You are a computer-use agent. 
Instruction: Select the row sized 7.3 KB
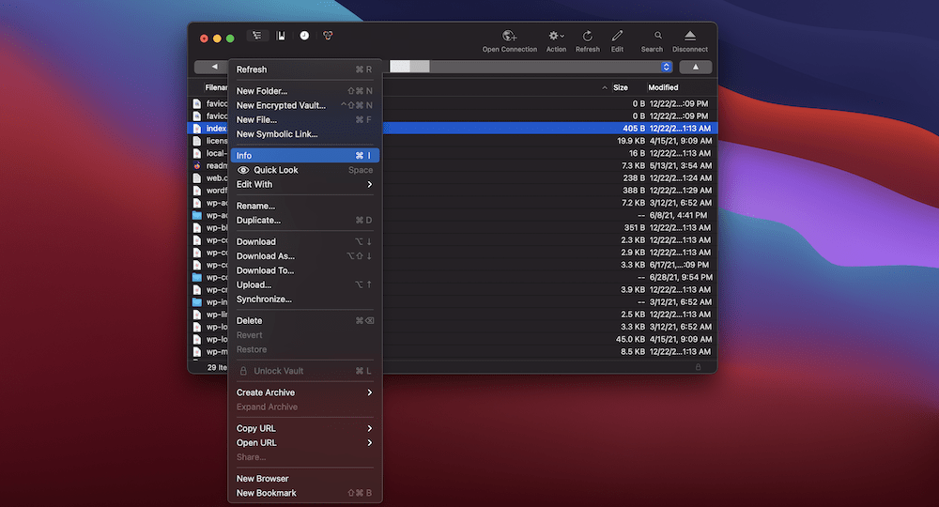453,165
